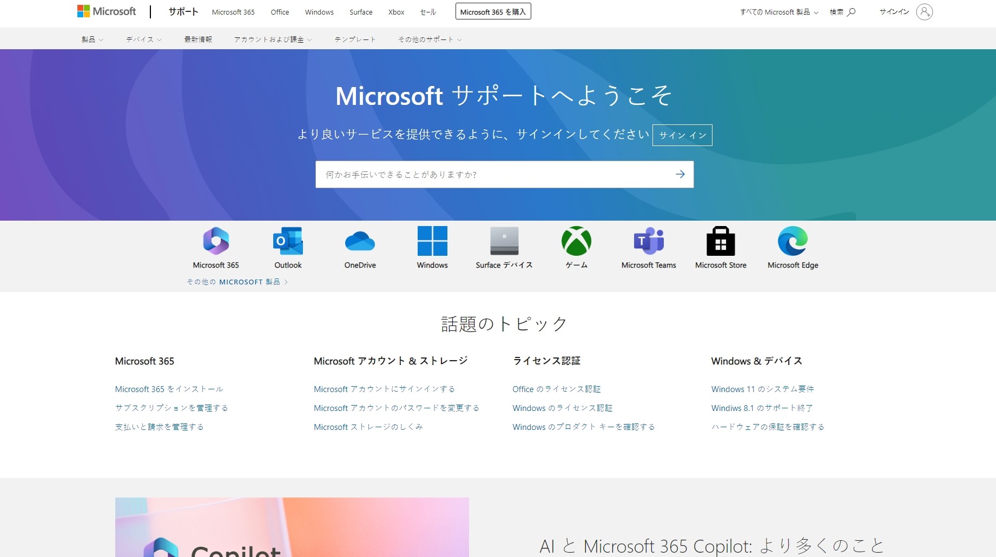
Task: Focus the 何かお手伝いできることがありますか search field
Action: click(492, 174)
